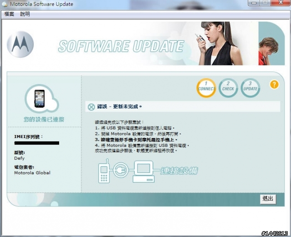Image resolution: width=291 pixels, height=237 pixels.
Task: Click the mobile phone illustration in connection diagram
Action: click(104, 171)
